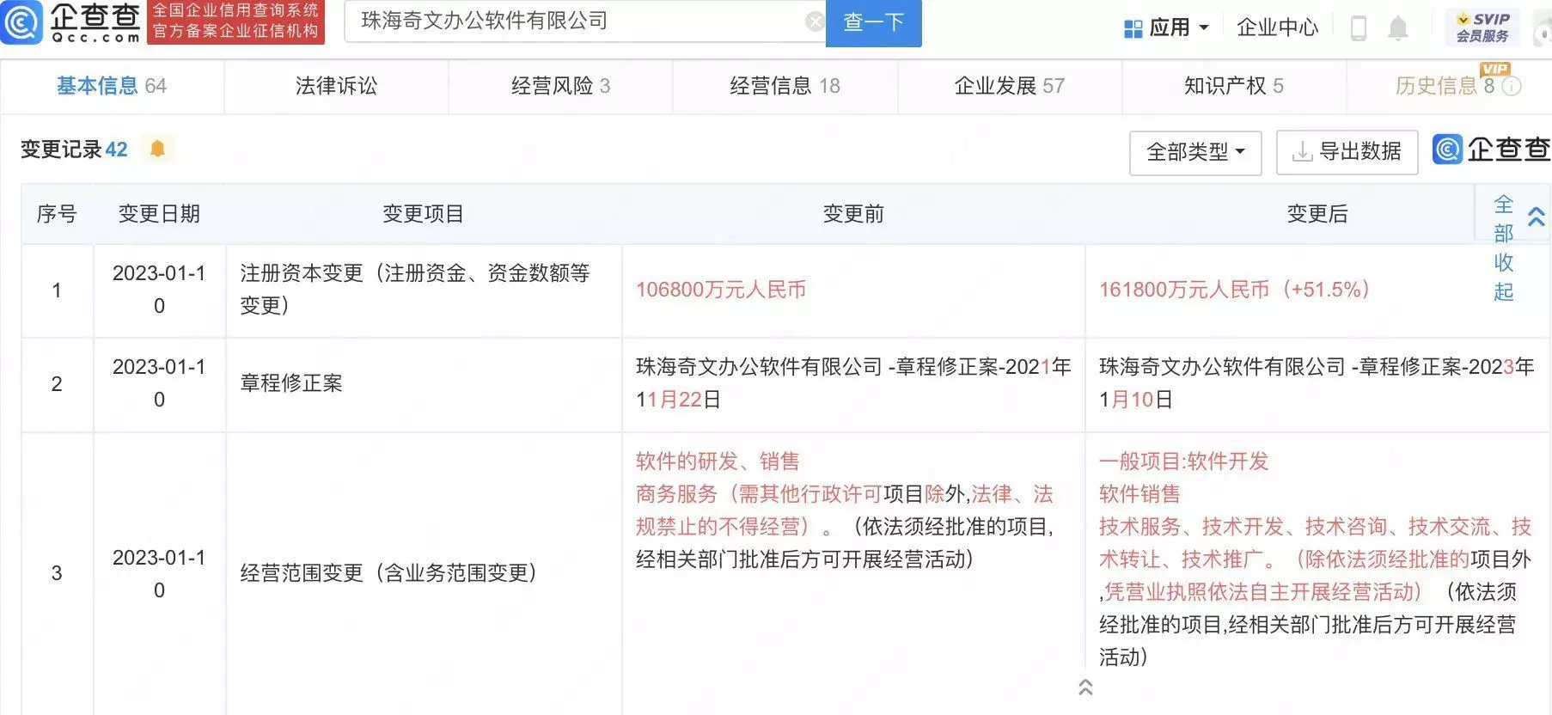Open the 全部类型 dropdown
The height and width of the screenshot is (715, 1552).
tap(1195, 153)
